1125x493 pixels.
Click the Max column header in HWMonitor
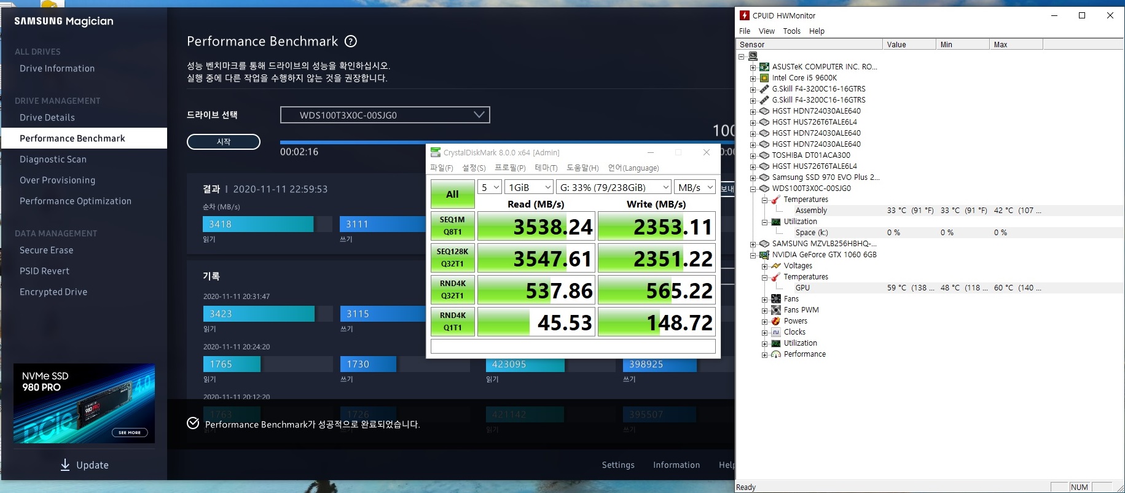coord(1016,44)
